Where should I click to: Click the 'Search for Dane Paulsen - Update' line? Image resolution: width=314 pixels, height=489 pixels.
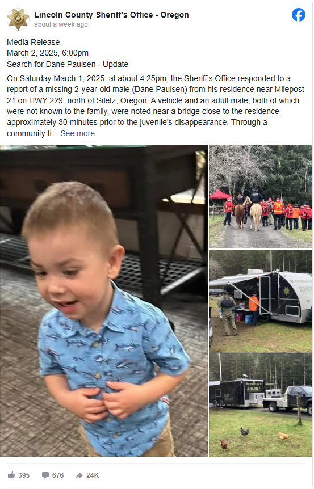point(68,64)
